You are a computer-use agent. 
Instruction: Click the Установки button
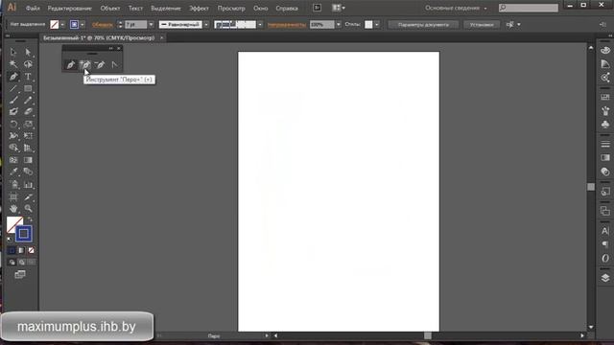(x=482, y=25)
